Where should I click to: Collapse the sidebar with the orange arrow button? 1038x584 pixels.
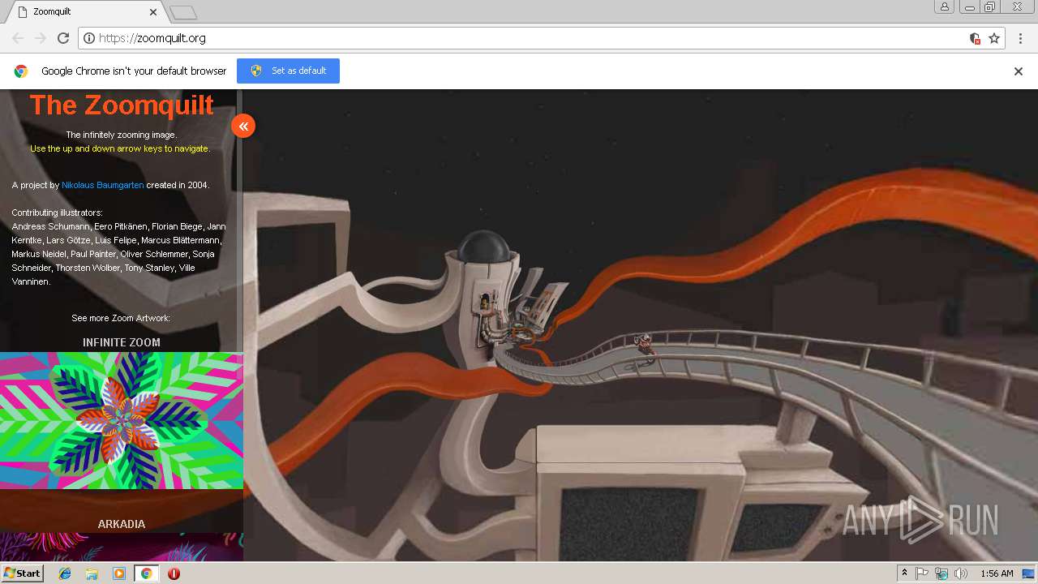click(x=243, y=126)
